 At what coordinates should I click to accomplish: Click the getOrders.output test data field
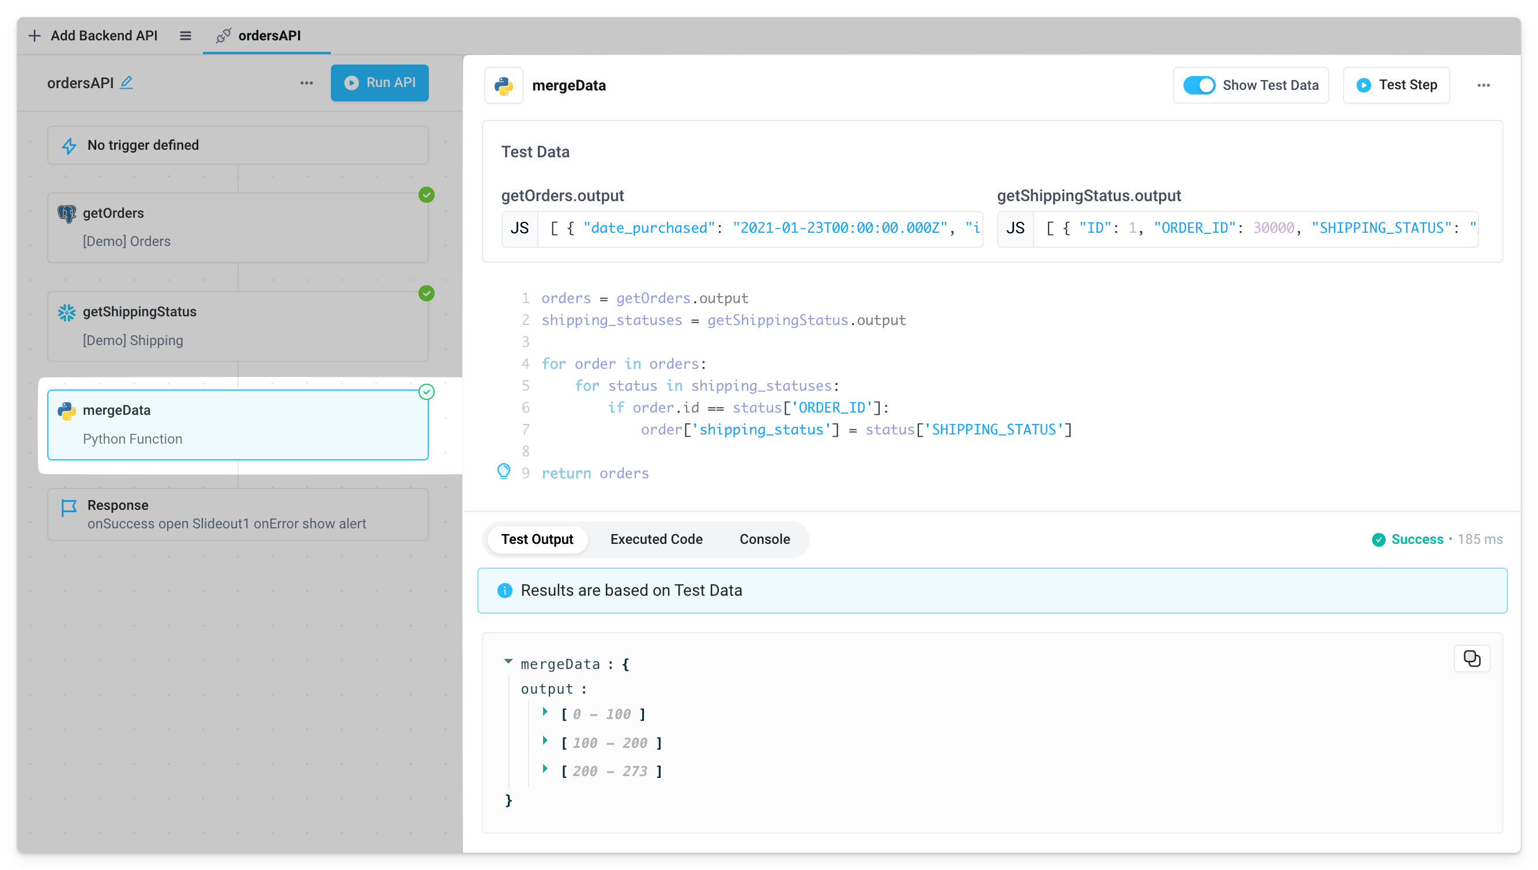[759, 228]
